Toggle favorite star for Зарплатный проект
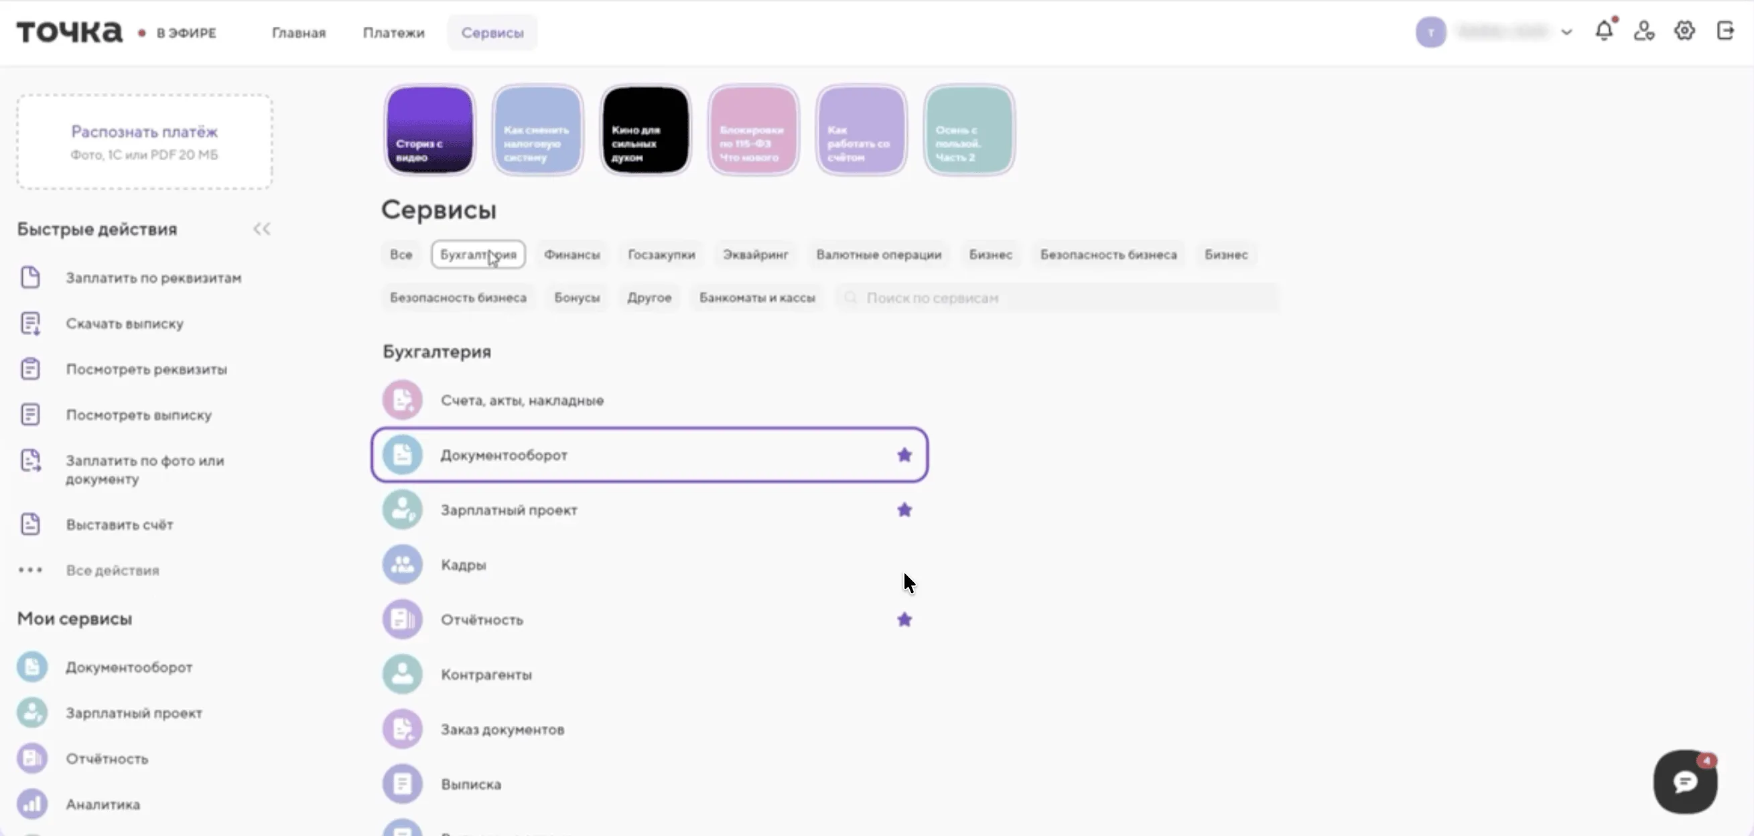The width and height of the screenshot is (1754, 836). click(x=904, y=510)
